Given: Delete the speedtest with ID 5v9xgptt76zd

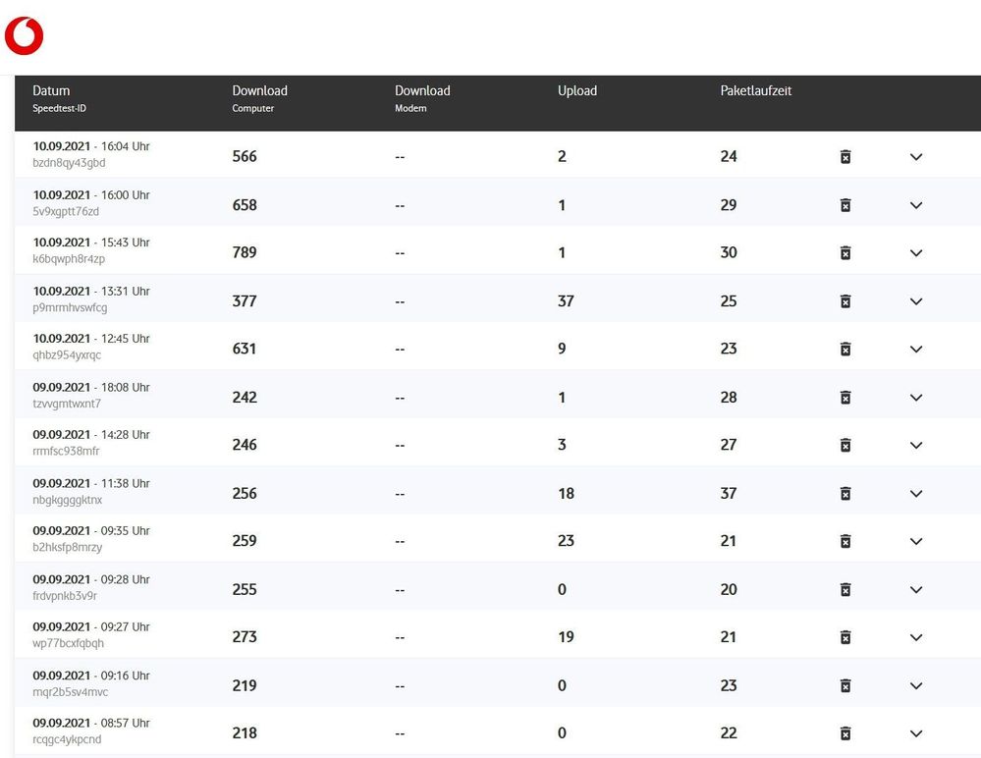Looking at the screenshot, I should coord(845,205).
